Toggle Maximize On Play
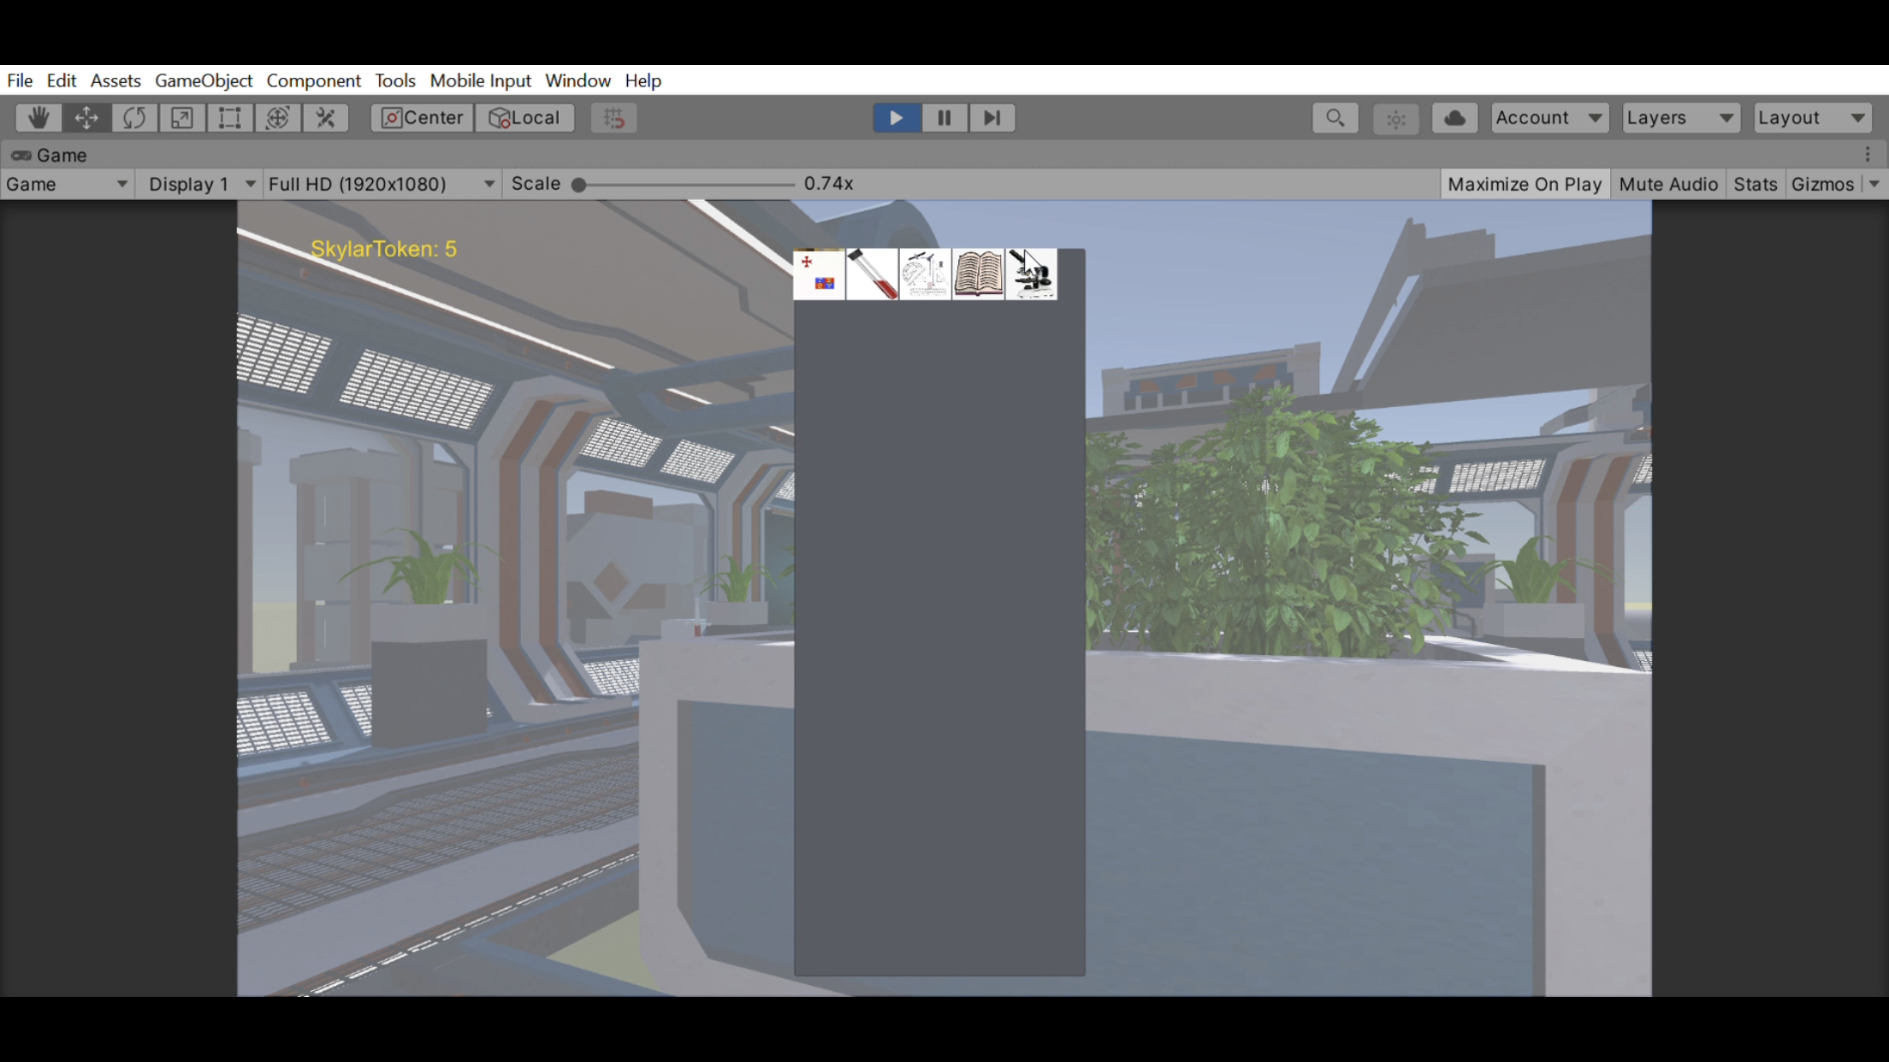The width and height of the screenshot is (1889, 1062). coord(1524,185)
